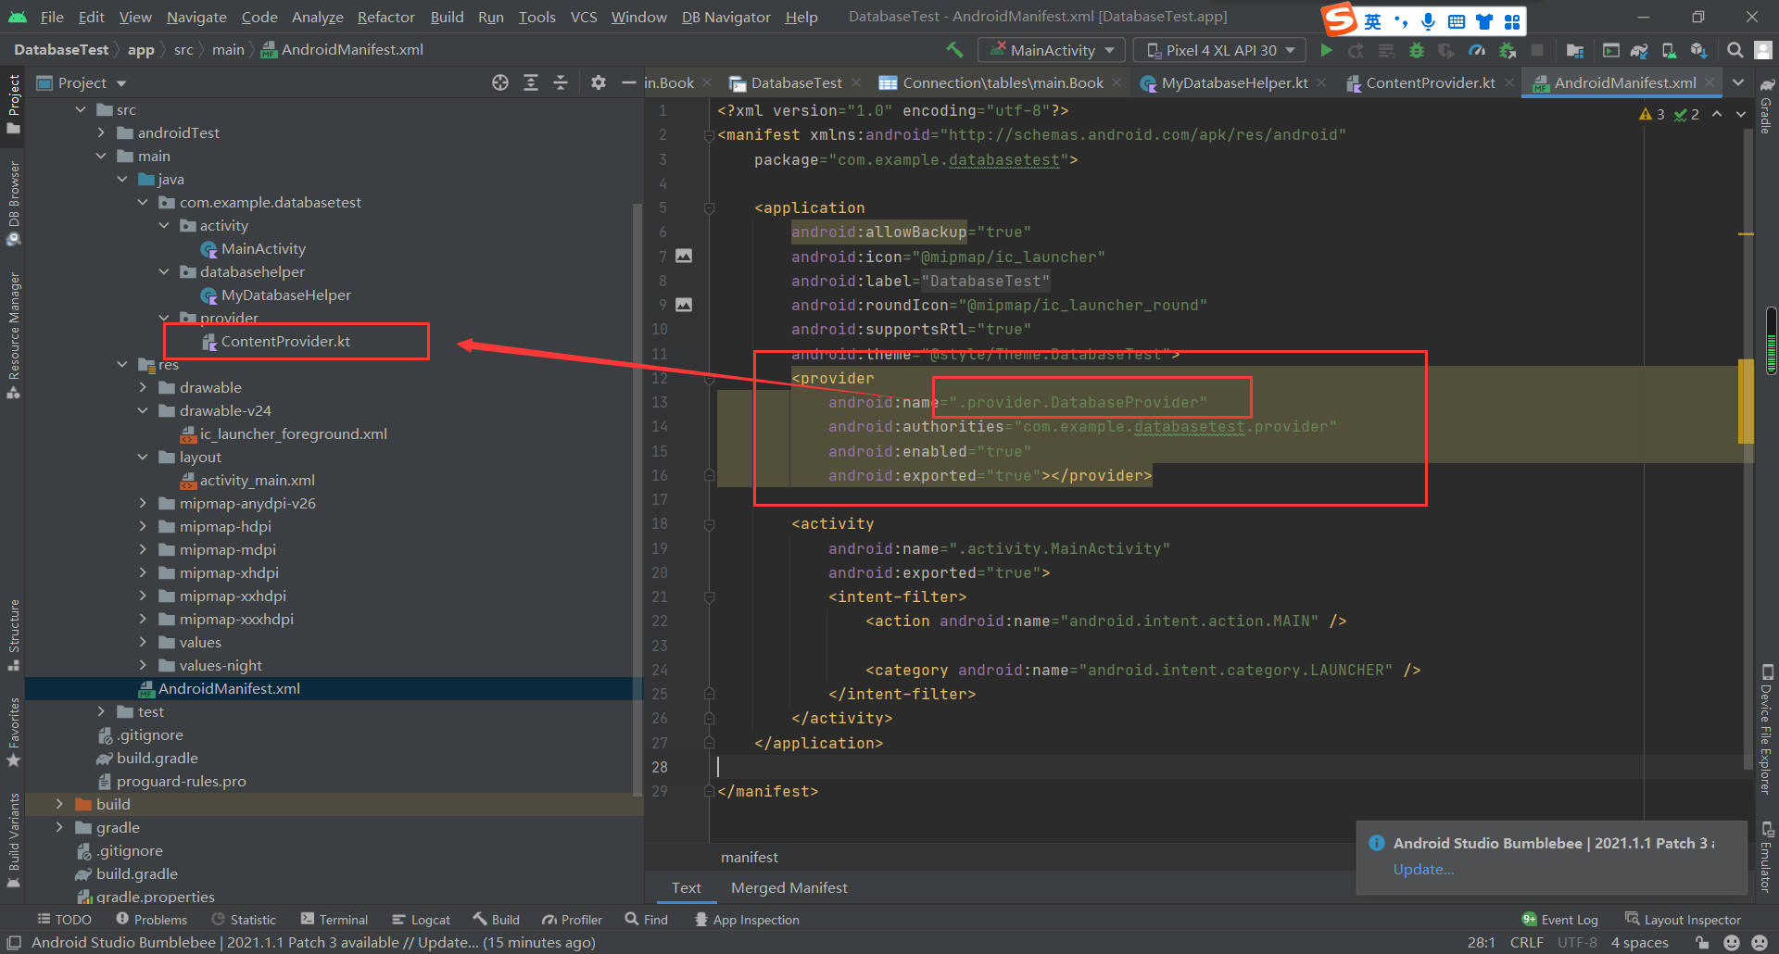
Task: Switch to the MyDatabaseHelper.kt tab
Action: 1233,82
